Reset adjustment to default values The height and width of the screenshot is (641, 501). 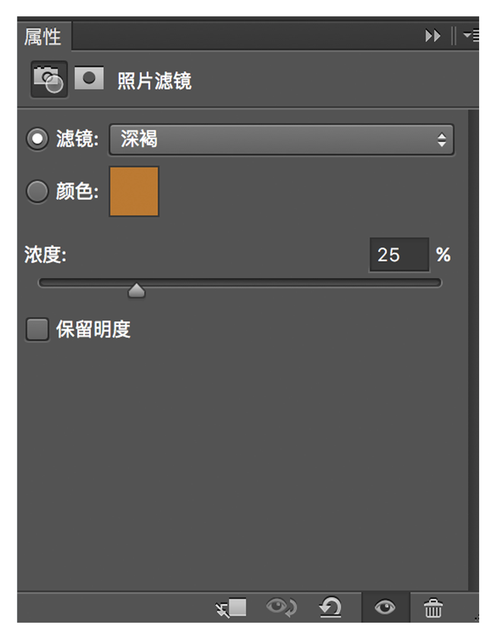pos(330,607)
